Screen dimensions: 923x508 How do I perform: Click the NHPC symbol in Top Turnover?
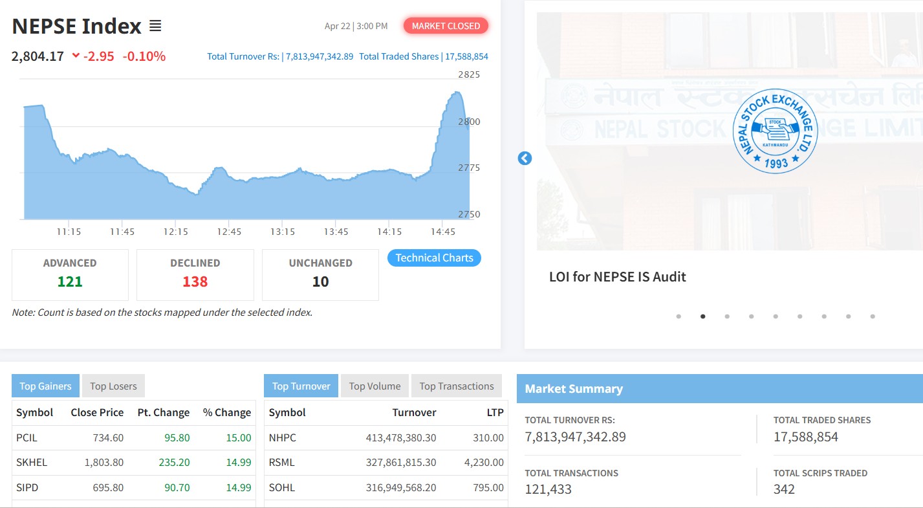282,438
